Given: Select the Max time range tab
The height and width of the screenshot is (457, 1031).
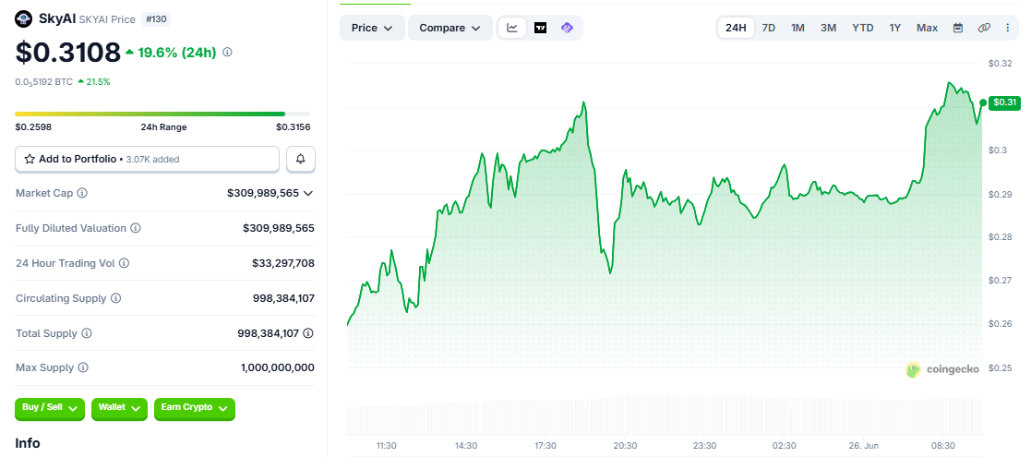Looking at the screenshot, I should click(x=927, y=28).
